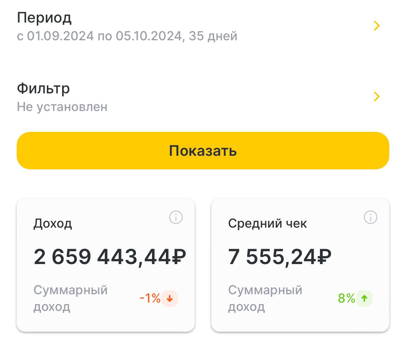The width and height of the screenshot is (406, 347).
Task: Click "Суммарный доход" label under Средний чек
Action: [x=265, y=298]
